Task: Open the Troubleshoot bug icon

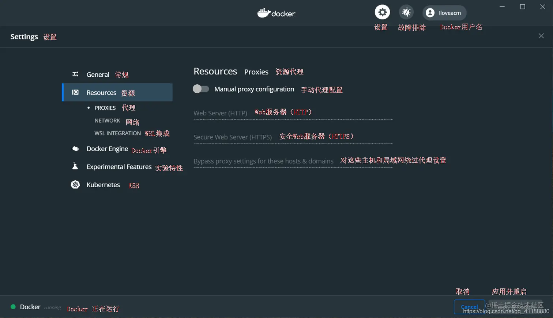Action: coord(406,12)
